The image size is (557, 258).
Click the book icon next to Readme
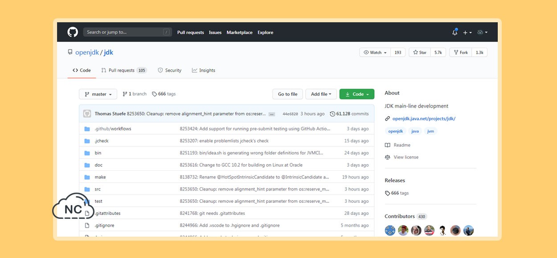(388, 145)
